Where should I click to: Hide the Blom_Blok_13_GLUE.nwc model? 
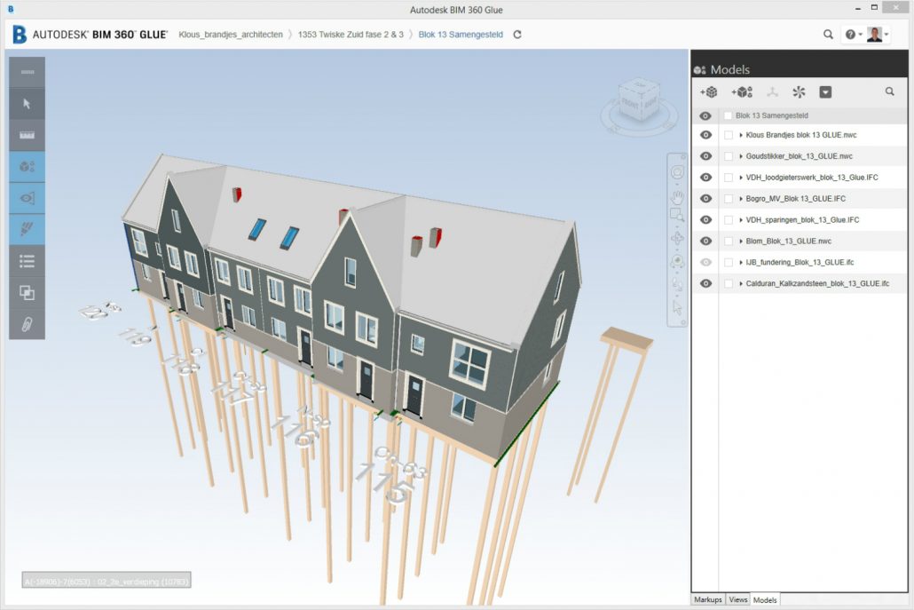(705, 241)
